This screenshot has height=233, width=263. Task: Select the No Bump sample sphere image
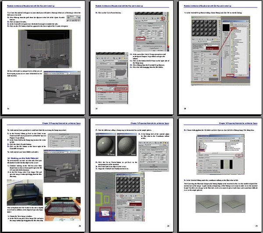point(106,145)
